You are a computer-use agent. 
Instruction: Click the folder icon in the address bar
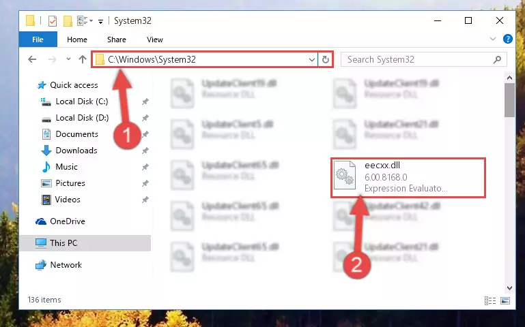click(100, 59)
